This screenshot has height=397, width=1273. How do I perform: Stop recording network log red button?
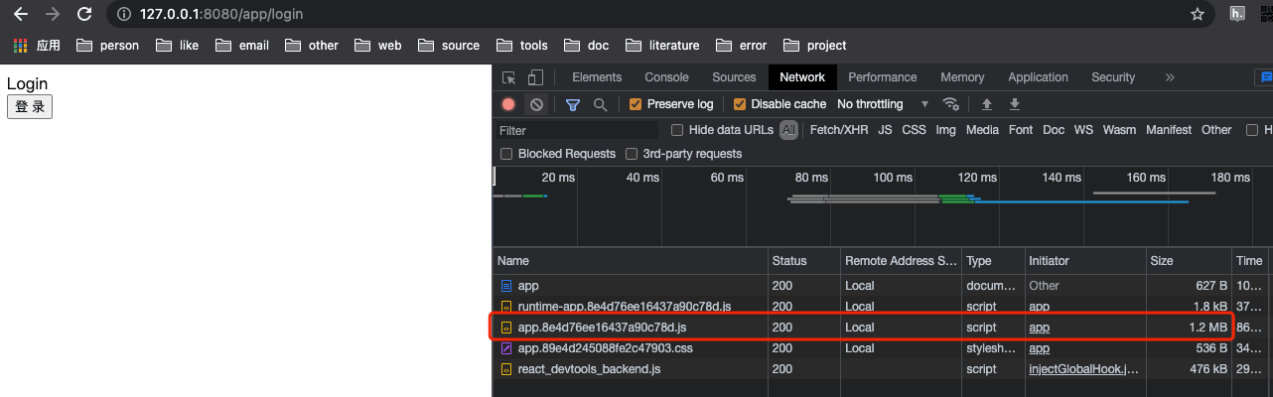[508, 104]
